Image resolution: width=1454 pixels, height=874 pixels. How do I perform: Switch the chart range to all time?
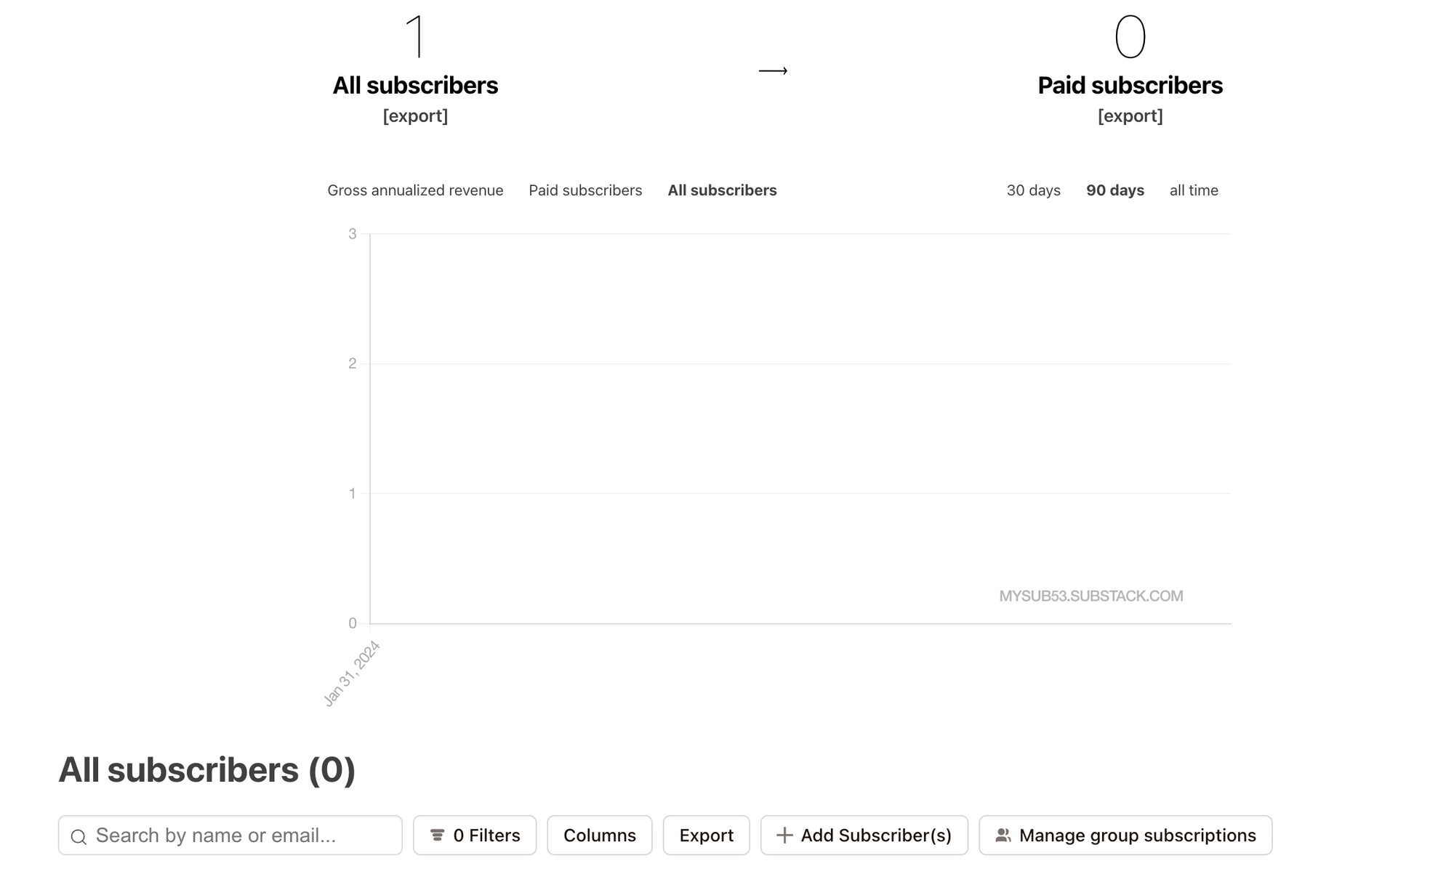tap(1194, 190)
